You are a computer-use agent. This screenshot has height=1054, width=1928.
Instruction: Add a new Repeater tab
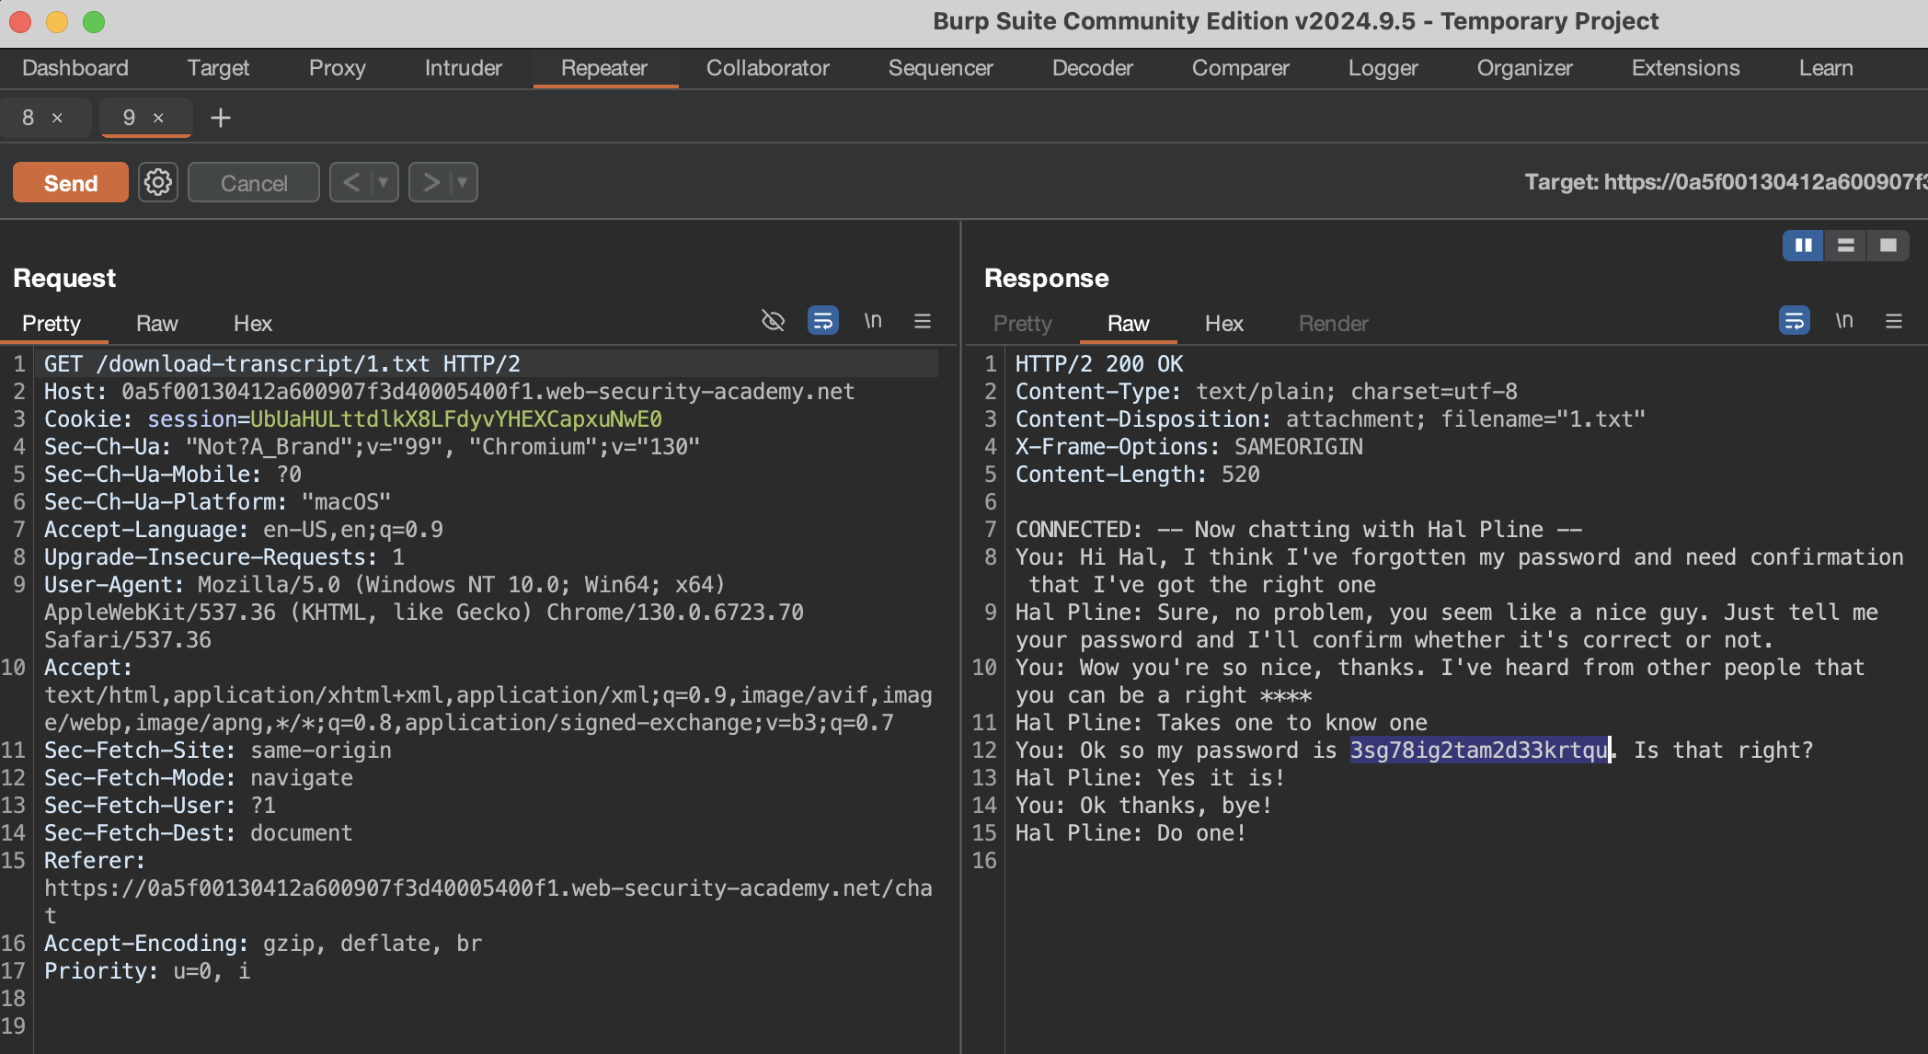[221, 118]
